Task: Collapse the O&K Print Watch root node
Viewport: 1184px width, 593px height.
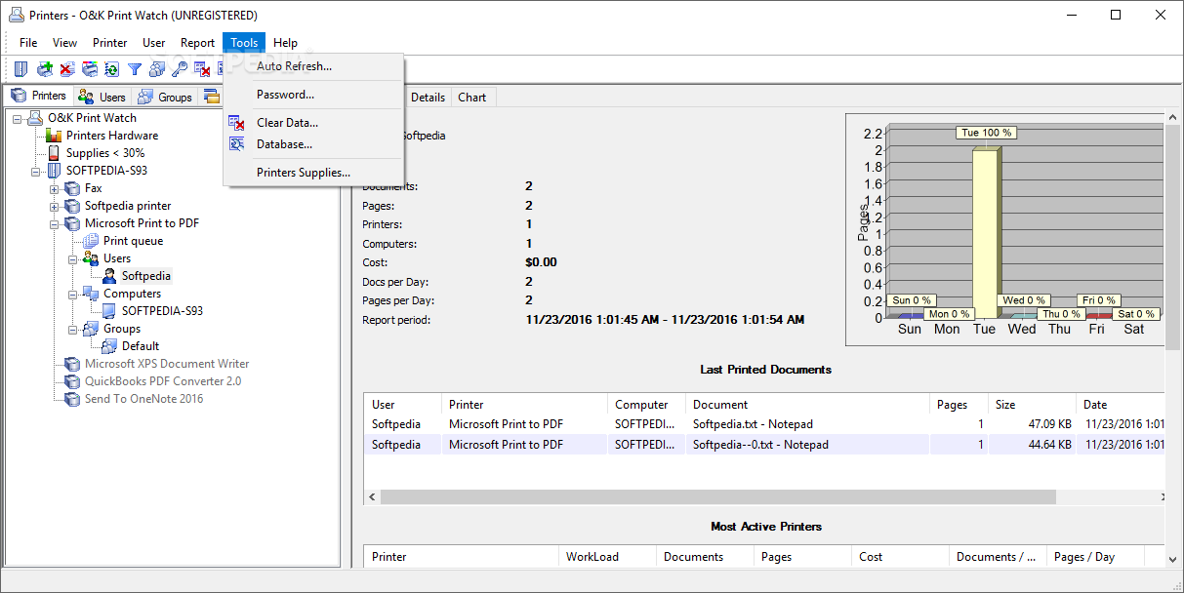Action: (x=18, y=118)
